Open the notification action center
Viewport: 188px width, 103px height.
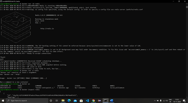[x=184, y=101]
